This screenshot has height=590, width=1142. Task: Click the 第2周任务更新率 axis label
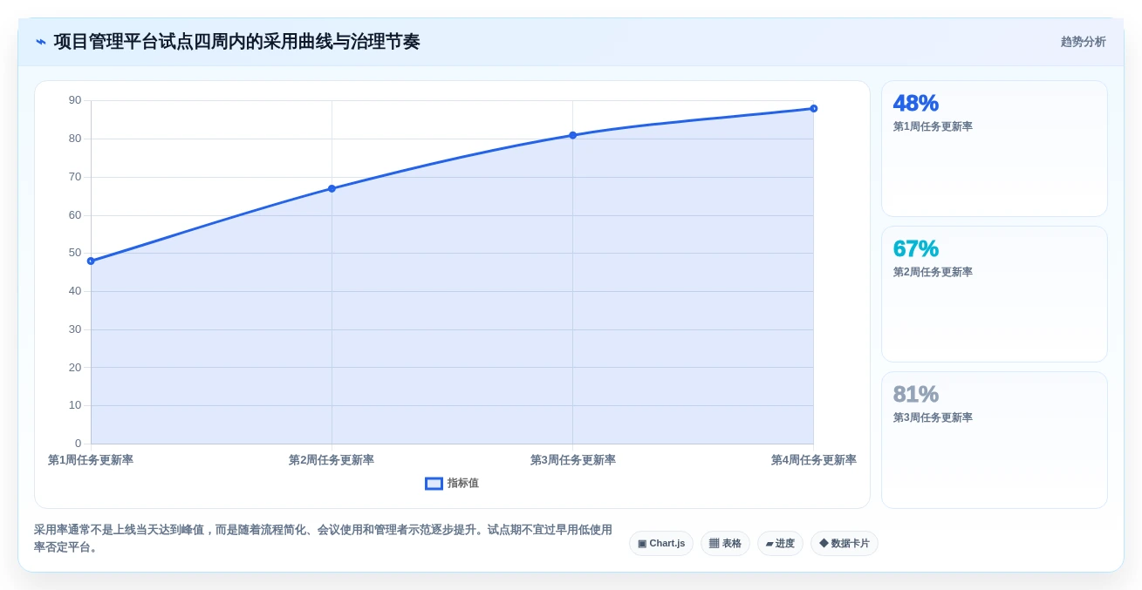pyautogui.click(x=332, y=460)
